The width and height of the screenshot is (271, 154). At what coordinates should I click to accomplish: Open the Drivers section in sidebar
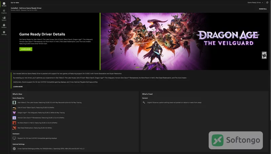pos(4,4)
